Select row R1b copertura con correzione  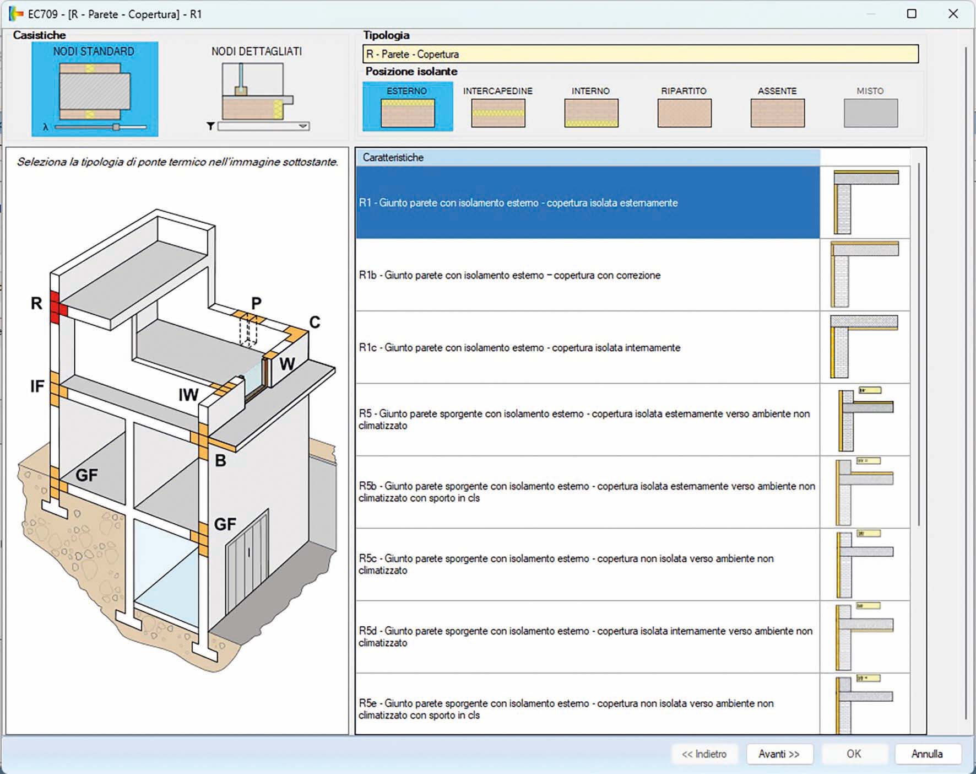point(588,275)
